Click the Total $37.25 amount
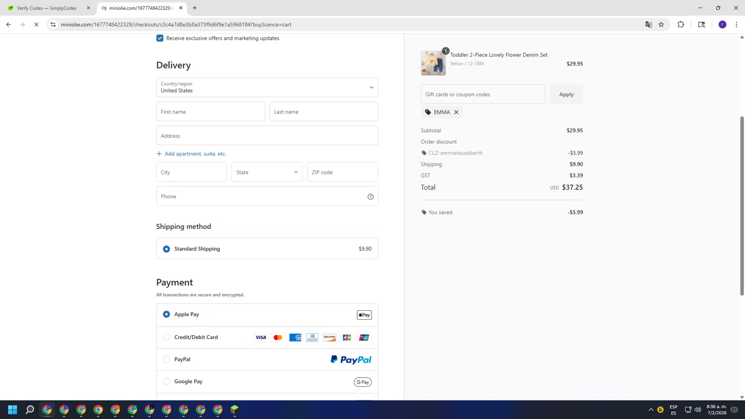Image resolution: width=745 pixels, height=419 pixels. point(573,187)
